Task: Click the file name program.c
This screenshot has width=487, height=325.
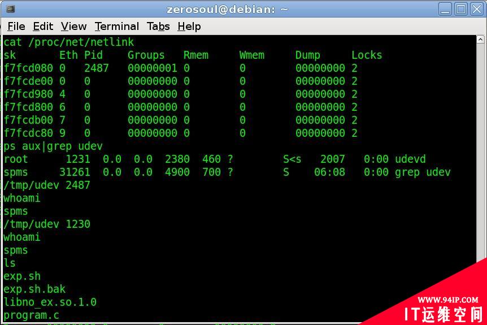Action: click(x=32, y=315)
